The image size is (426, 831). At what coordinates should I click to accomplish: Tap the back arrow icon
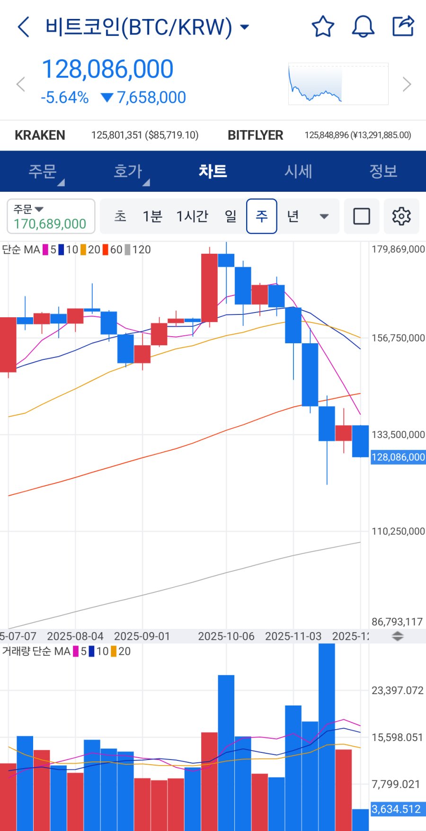(x=24, y=27)
